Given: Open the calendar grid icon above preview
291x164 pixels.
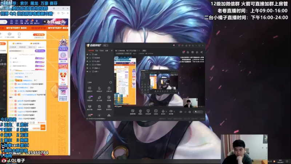Looking at the screenshot, I should pos(192,52).
